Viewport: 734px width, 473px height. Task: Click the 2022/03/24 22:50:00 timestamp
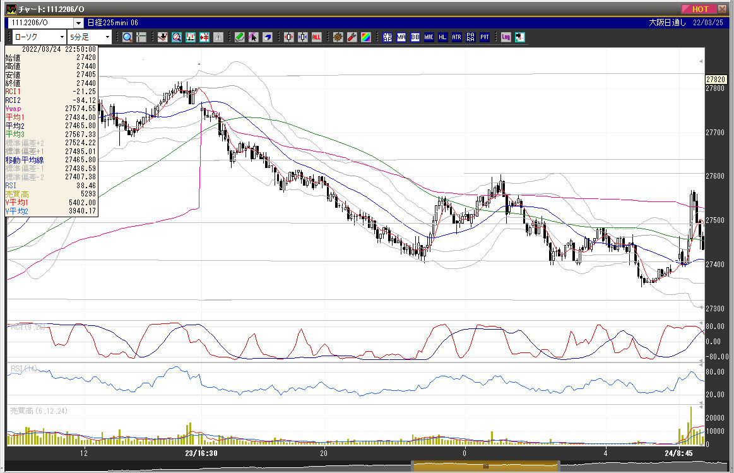(x=59, y=49)
